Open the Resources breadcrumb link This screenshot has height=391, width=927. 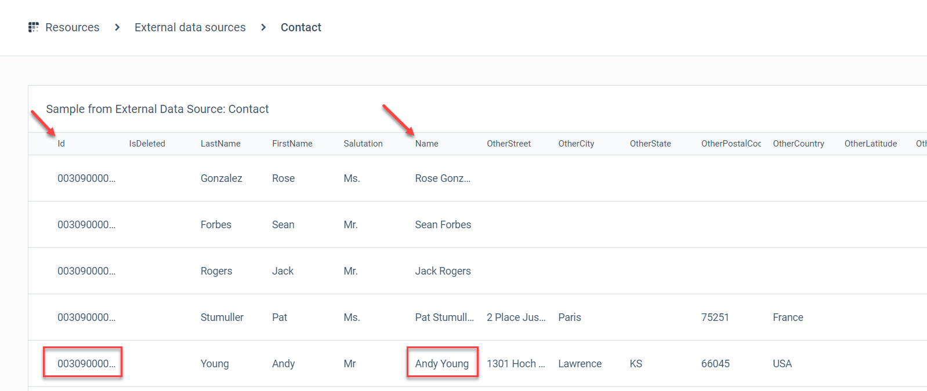pyautogui.click(x=73, y=27)
